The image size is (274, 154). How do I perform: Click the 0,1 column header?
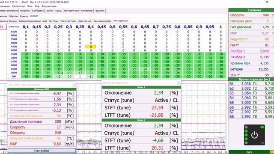(26, 27)
